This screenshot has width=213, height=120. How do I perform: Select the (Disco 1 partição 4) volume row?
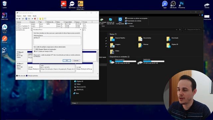pyautogui.click(x=51, y=28)
